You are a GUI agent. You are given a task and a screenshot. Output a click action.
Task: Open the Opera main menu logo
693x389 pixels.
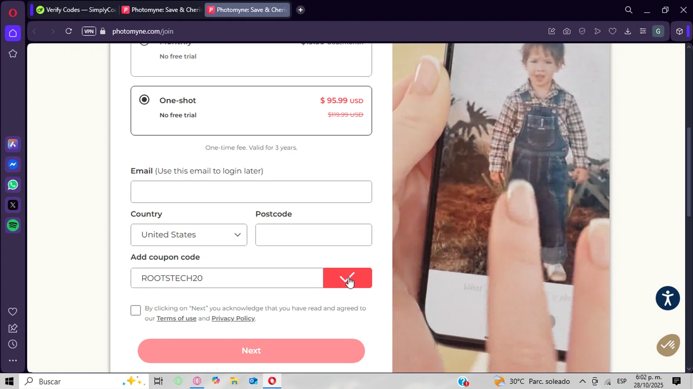12,12
